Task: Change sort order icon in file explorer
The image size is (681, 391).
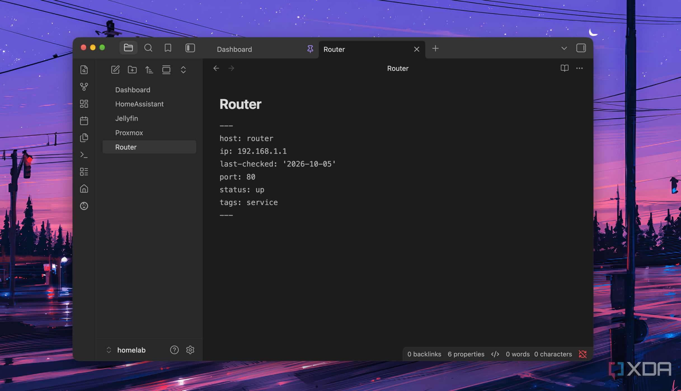Action: click(x=149, y=70)
